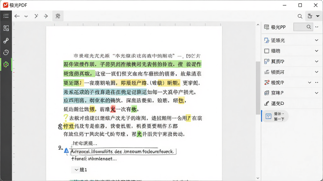Open the link/attachments sidebar icon
The height and width of the screenshot is (181, 323).
[x=6, y=41]
